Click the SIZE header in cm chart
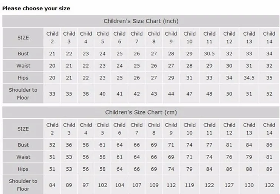This screenshot has width=280, height=194. (23, 129)
